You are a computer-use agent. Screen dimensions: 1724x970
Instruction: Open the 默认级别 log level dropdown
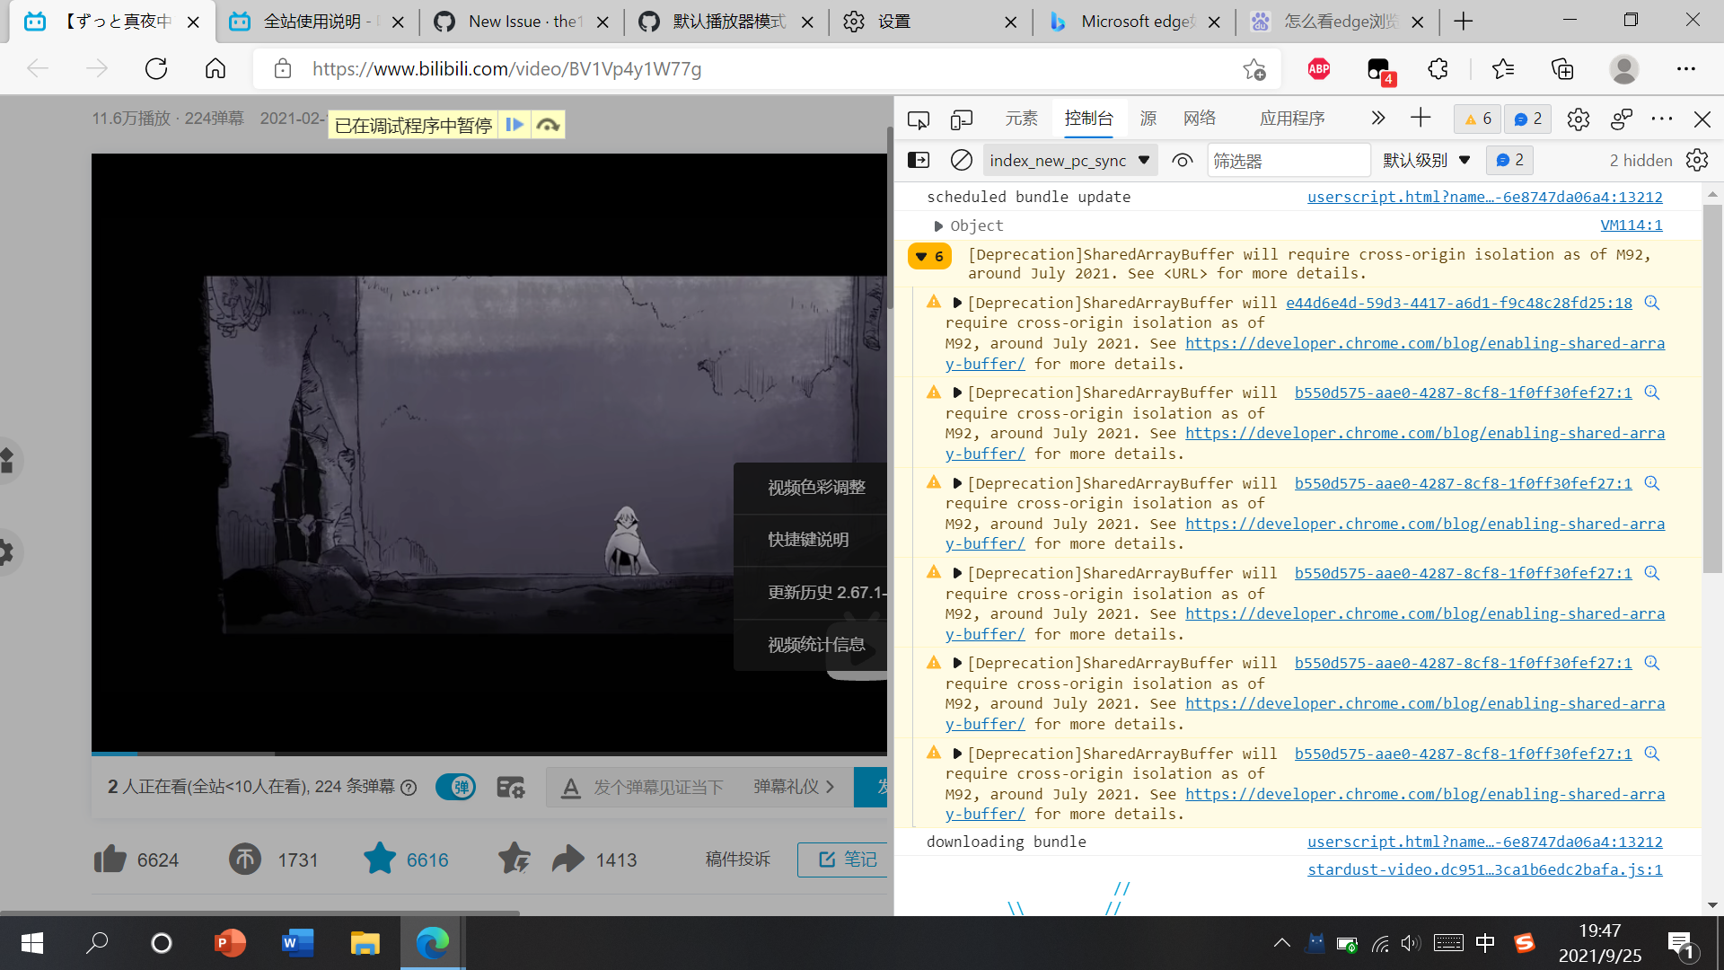[1426, 159]
